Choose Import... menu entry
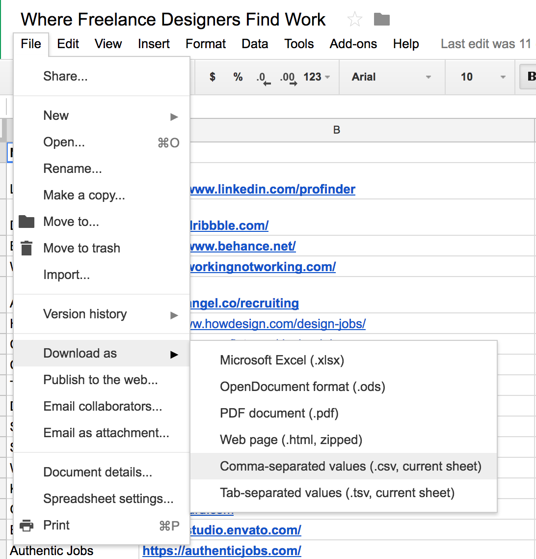The height and width of the screenshot is (559, 536). tap(102, 275)
